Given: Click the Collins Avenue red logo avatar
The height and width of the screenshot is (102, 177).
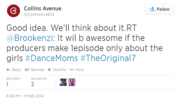Looking at the screenshot, I should [14, 11].
